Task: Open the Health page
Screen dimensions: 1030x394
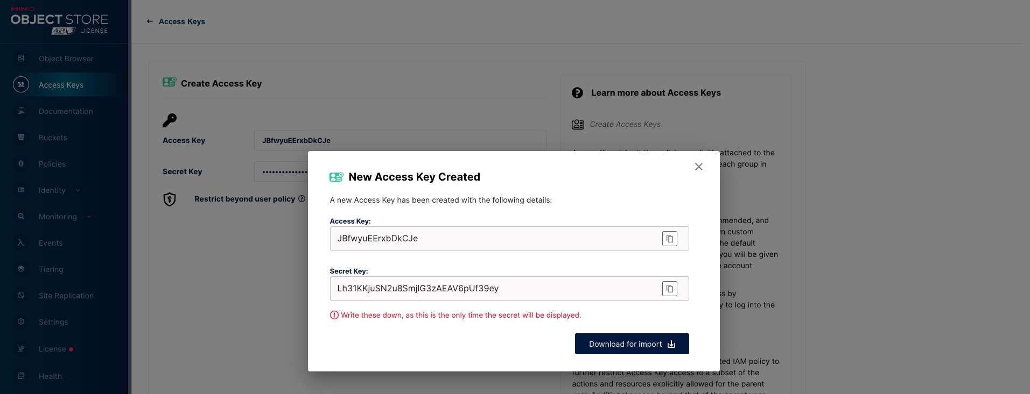Action: (x=50, y=376)
